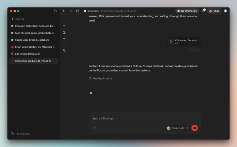Viewport: 237px width, 147px height.
Task: Click the chat bubble icon in address bar
Action: (85, 11)
